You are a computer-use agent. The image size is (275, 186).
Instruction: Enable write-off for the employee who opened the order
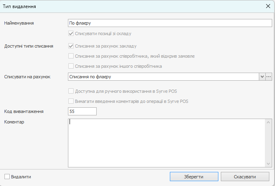(x=71, y=56)
